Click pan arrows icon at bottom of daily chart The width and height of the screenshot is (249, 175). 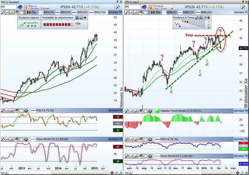237,173
